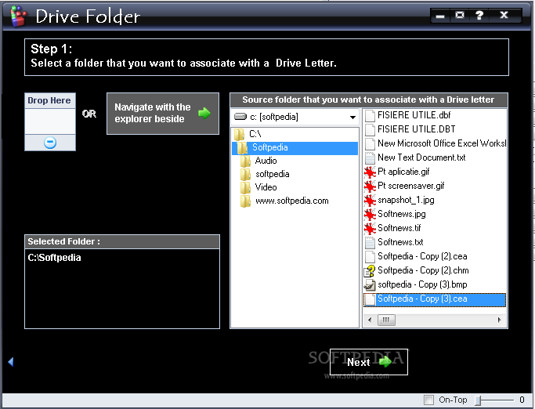Click the file list scroll right arrow
Screen dimensions: 535x409
click(499, 320)
